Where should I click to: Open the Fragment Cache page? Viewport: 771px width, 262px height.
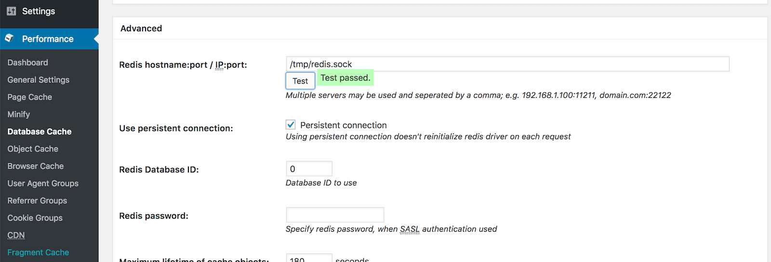pos(38,252)
